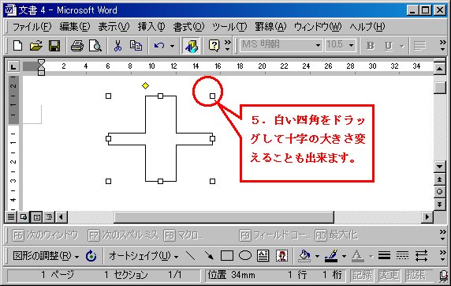Viewport: 451px width, 286px height.
Task: Select the Oval drawing tool
Action: pos(245,255)
